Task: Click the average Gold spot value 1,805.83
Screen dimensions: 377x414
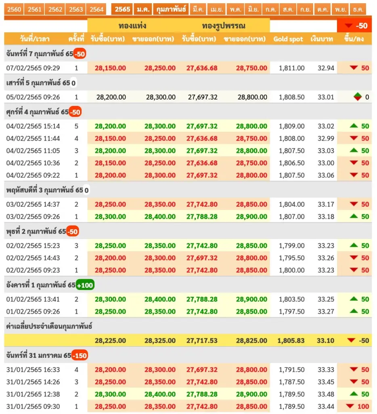Action: pos(291,340)
